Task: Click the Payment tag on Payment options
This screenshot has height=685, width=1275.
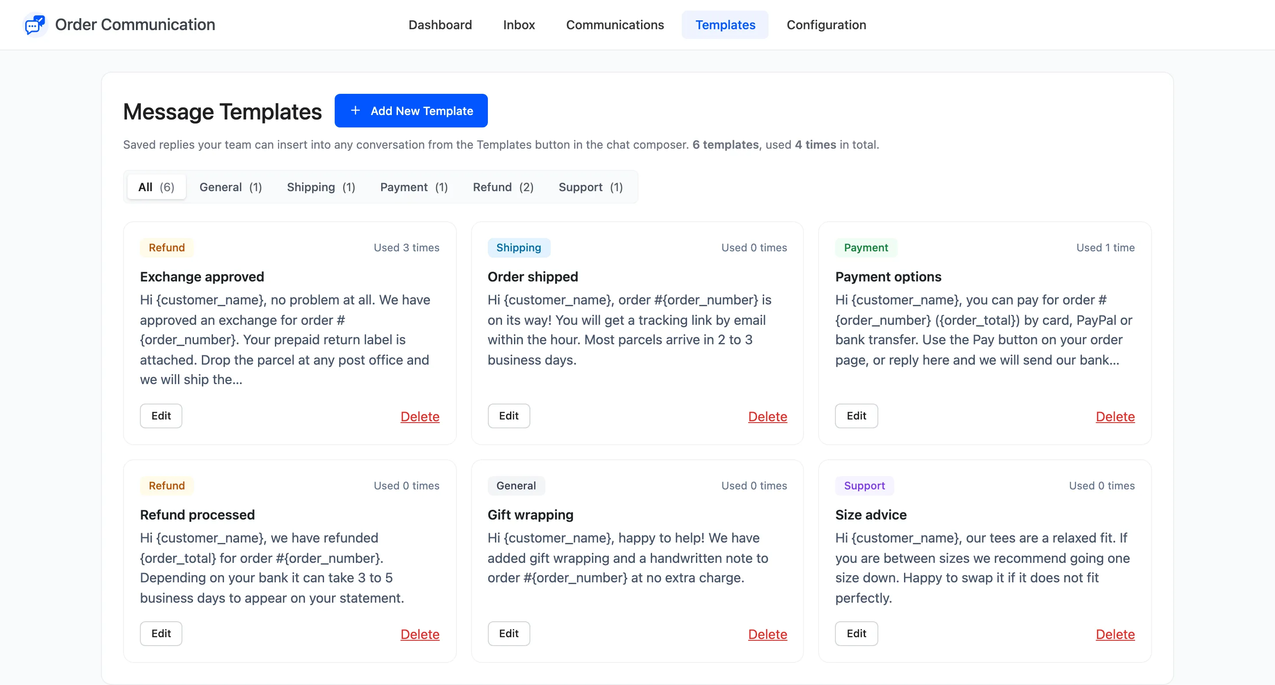Action: point(866,248)
